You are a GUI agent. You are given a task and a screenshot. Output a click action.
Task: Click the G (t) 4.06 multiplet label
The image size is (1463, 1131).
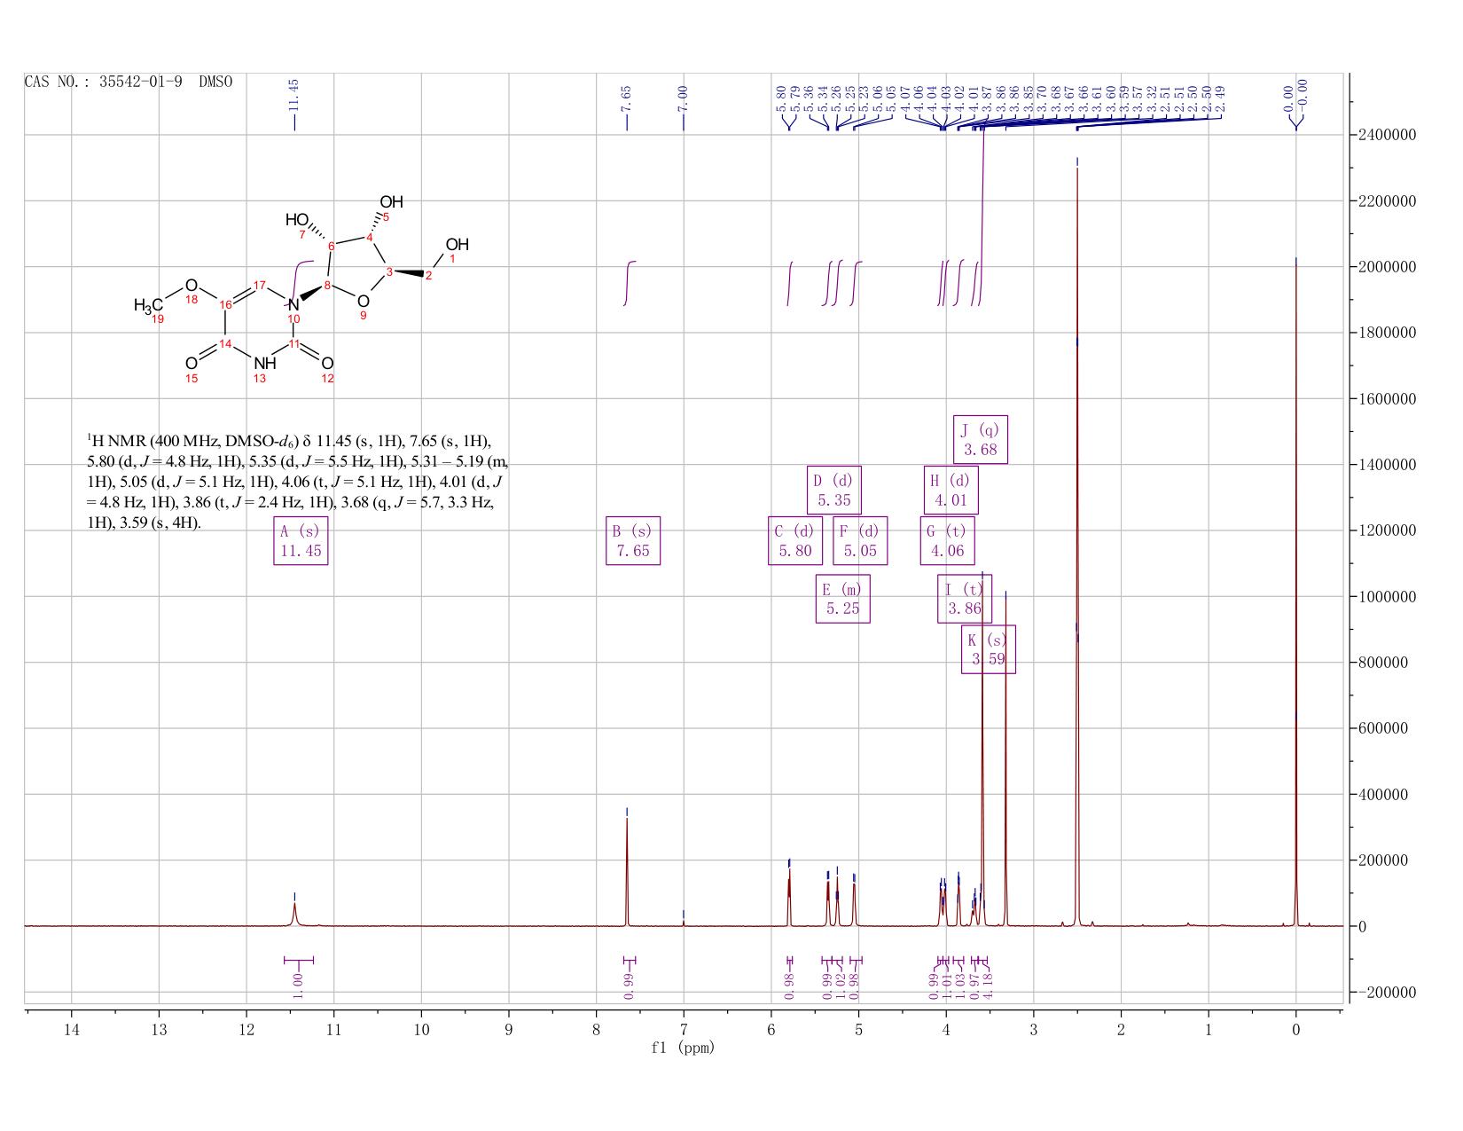click(x=948, y=541)
